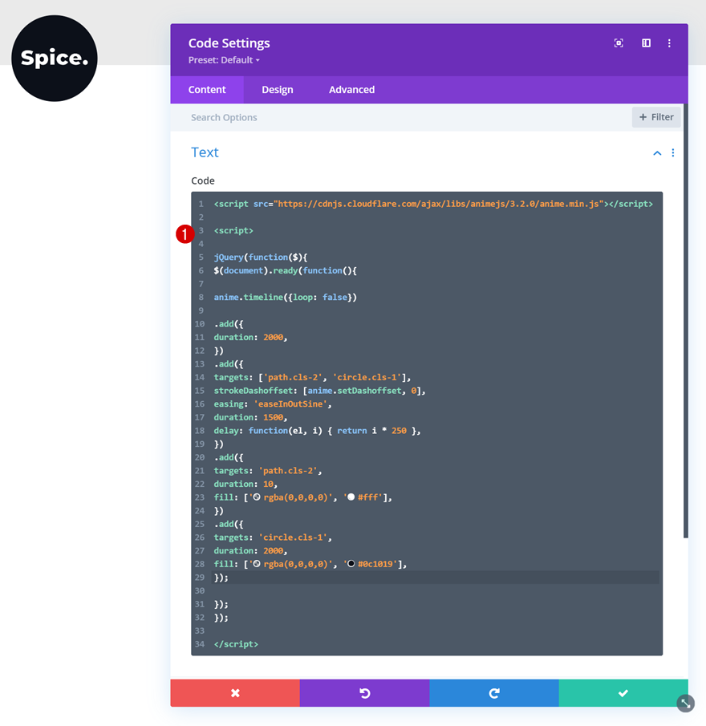This screenshot has height=726, width=706.
Task: Switch to the Design tab
Action: pyautogui.click(x=278, y=90)
